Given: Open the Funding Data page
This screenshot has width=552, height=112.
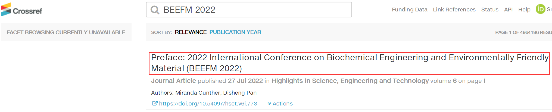Looking at the screenshot, I should (410, 10).
